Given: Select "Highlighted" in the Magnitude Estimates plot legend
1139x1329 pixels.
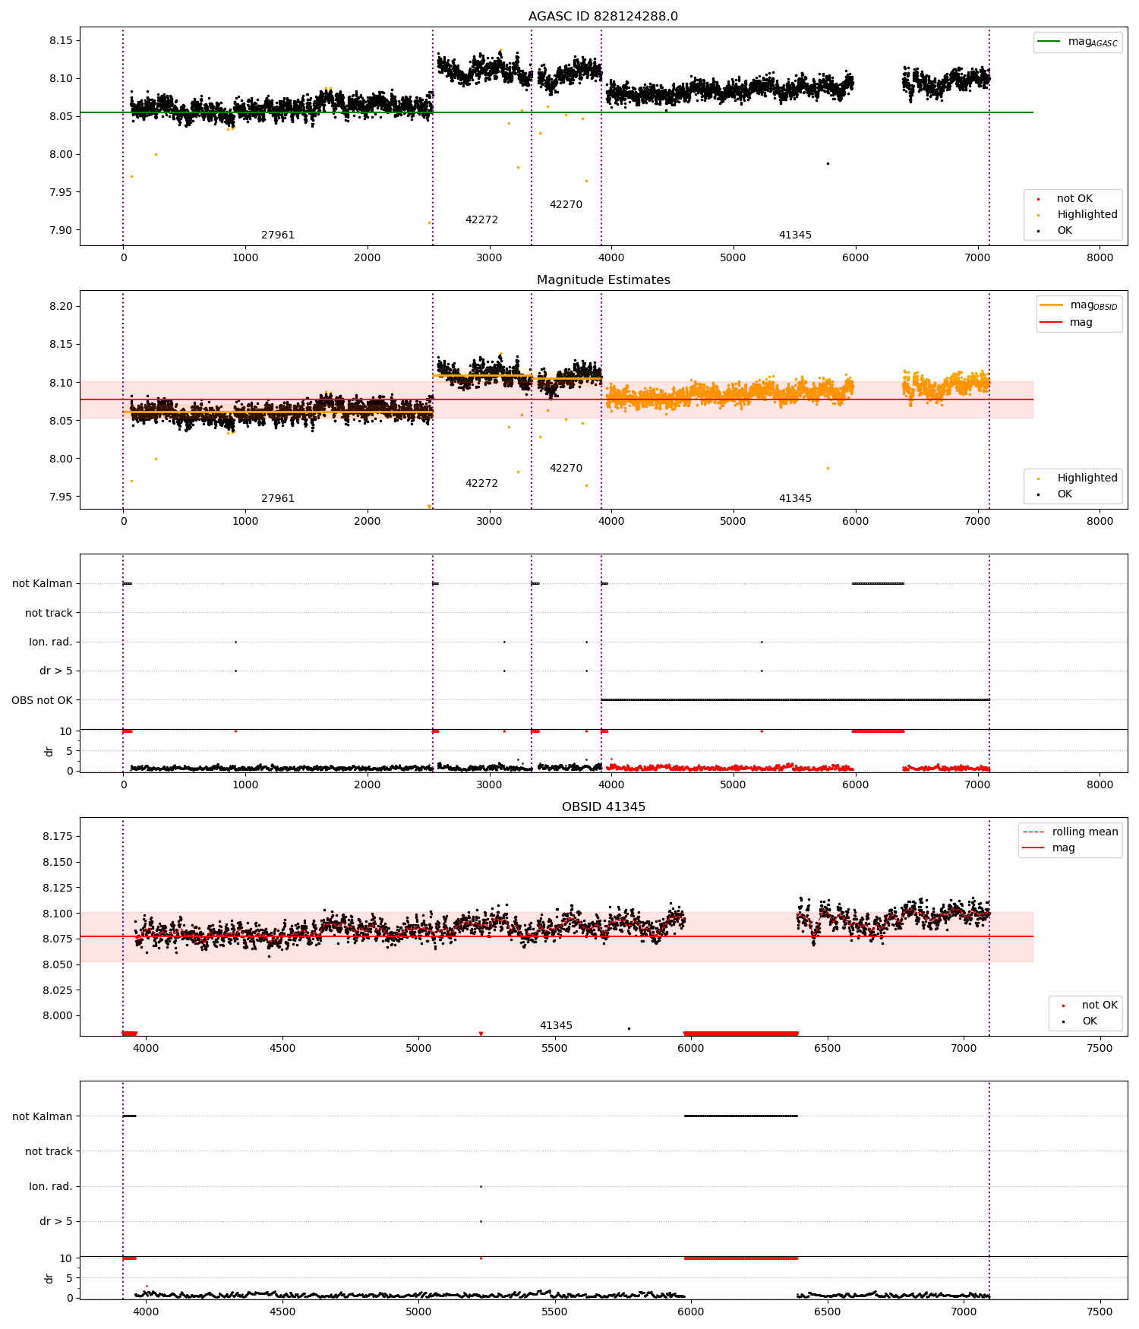Looking at the screenshot, I should [1087, 478].
